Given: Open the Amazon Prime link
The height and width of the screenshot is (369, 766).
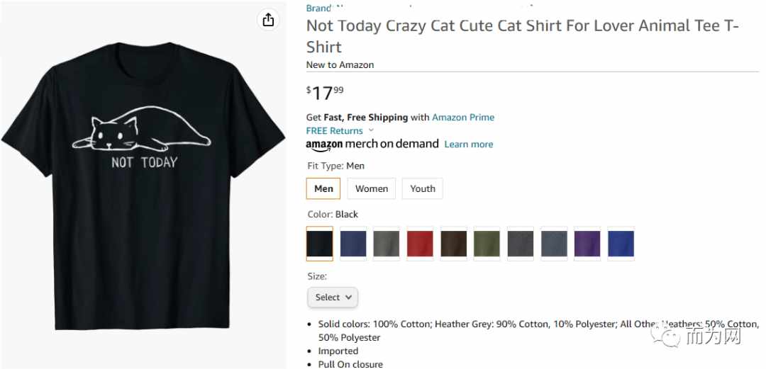Looking at the screenshot, I should [x=463, y=117].
